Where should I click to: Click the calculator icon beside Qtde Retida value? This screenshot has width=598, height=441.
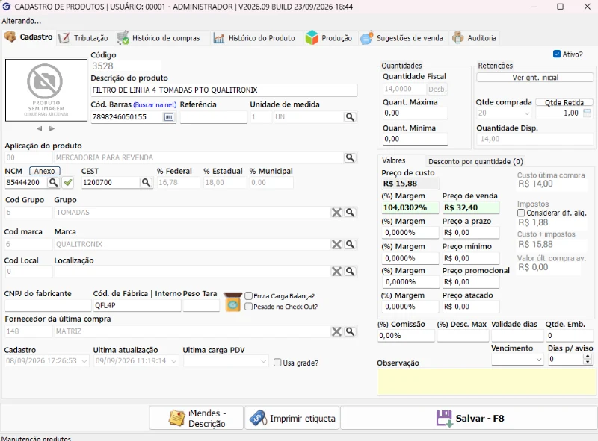tap(588, 113)
